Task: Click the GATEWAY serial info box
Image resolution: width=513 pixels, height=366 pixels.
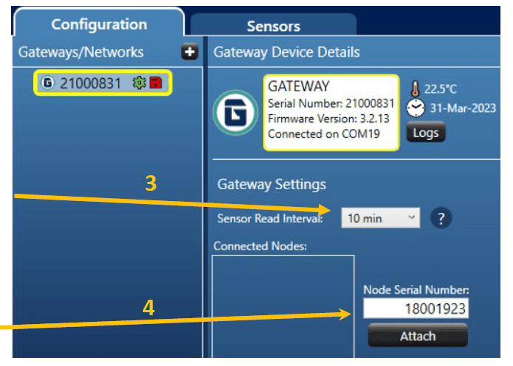Action: pyautogui.click(x=331, y=111)
